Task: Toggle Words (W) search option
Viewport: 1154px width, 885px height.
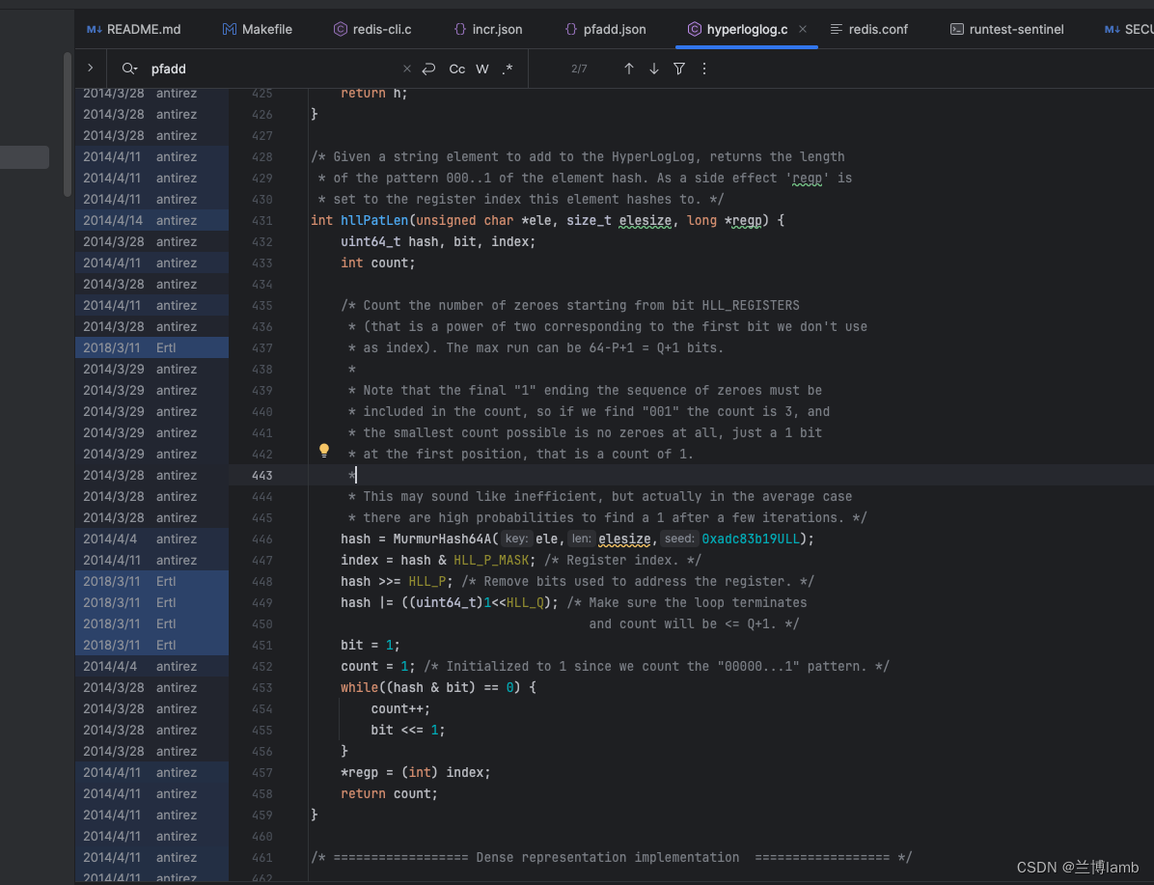Action: 482,69
